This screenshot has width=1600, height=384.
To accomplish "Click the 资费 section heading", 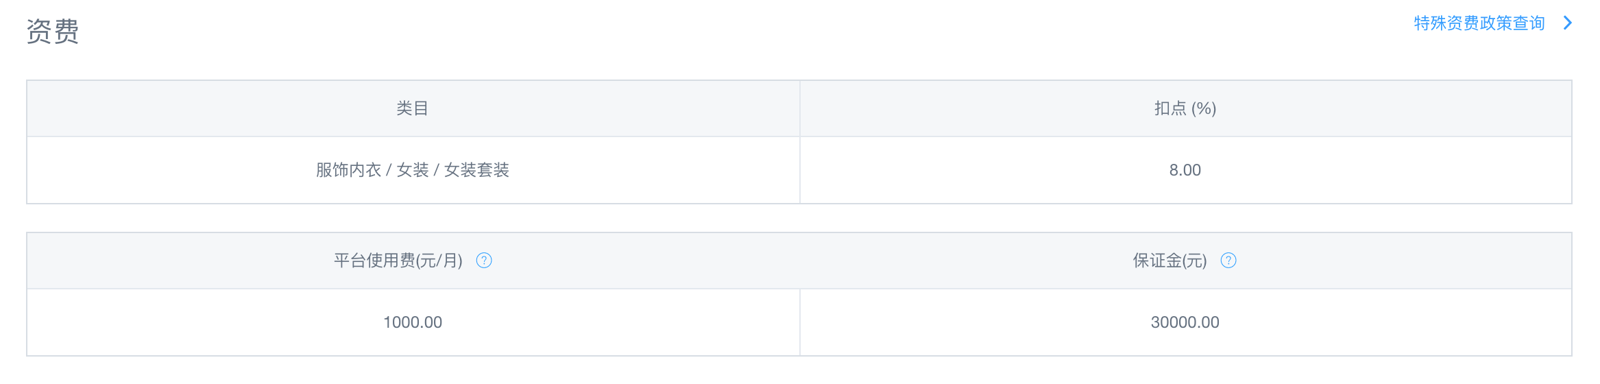I will [53, 32].
